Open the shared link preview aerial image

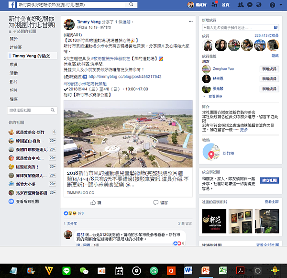click(128, 133)
